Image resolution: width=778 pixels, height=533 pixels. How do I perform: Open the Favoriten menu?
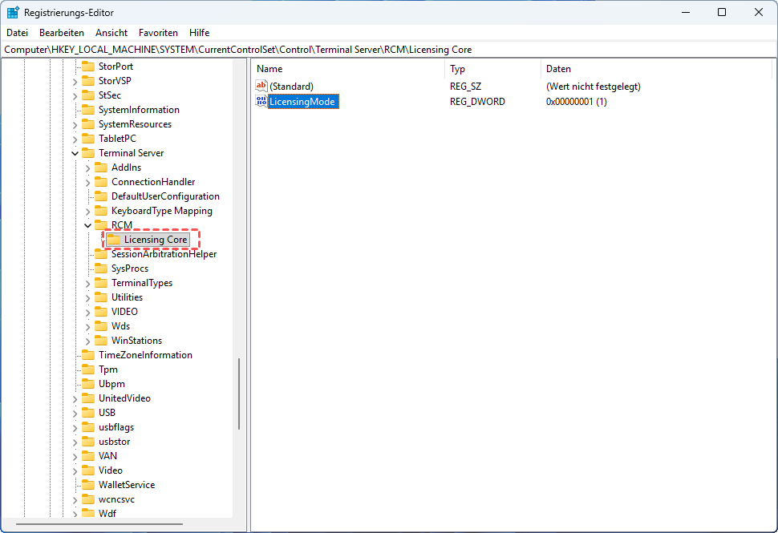pyautogui.click(x=158, y=33)
